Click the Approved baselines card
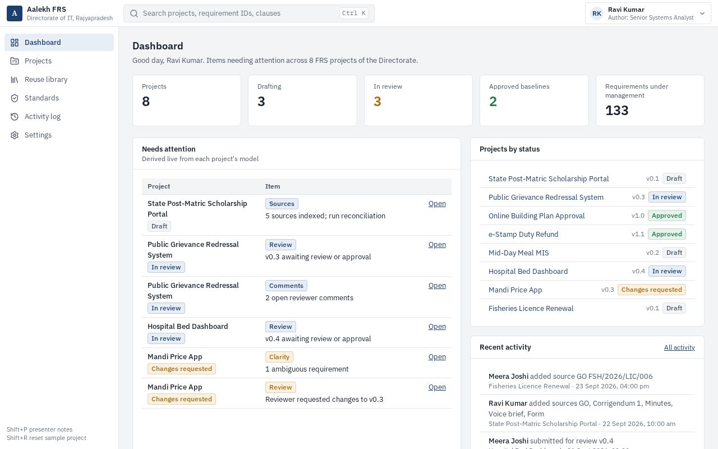 534,100
